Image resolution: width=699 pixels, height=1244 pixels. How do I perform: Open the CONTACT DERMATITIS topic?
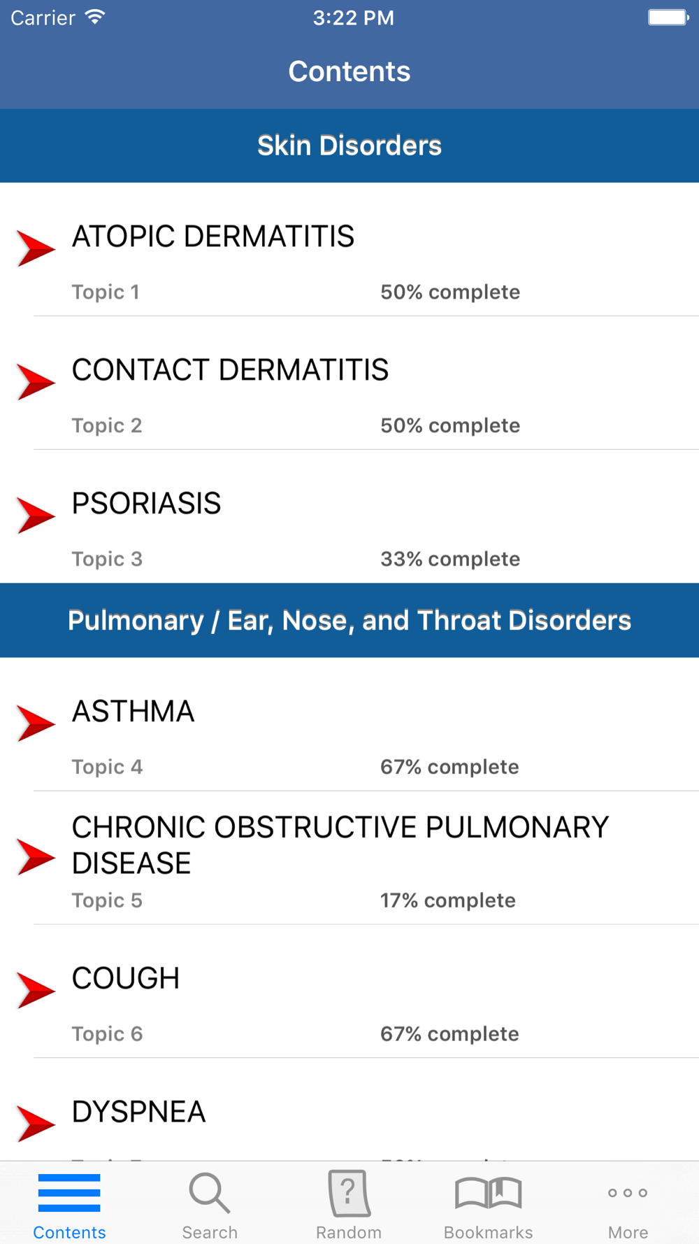click(230, 370)
